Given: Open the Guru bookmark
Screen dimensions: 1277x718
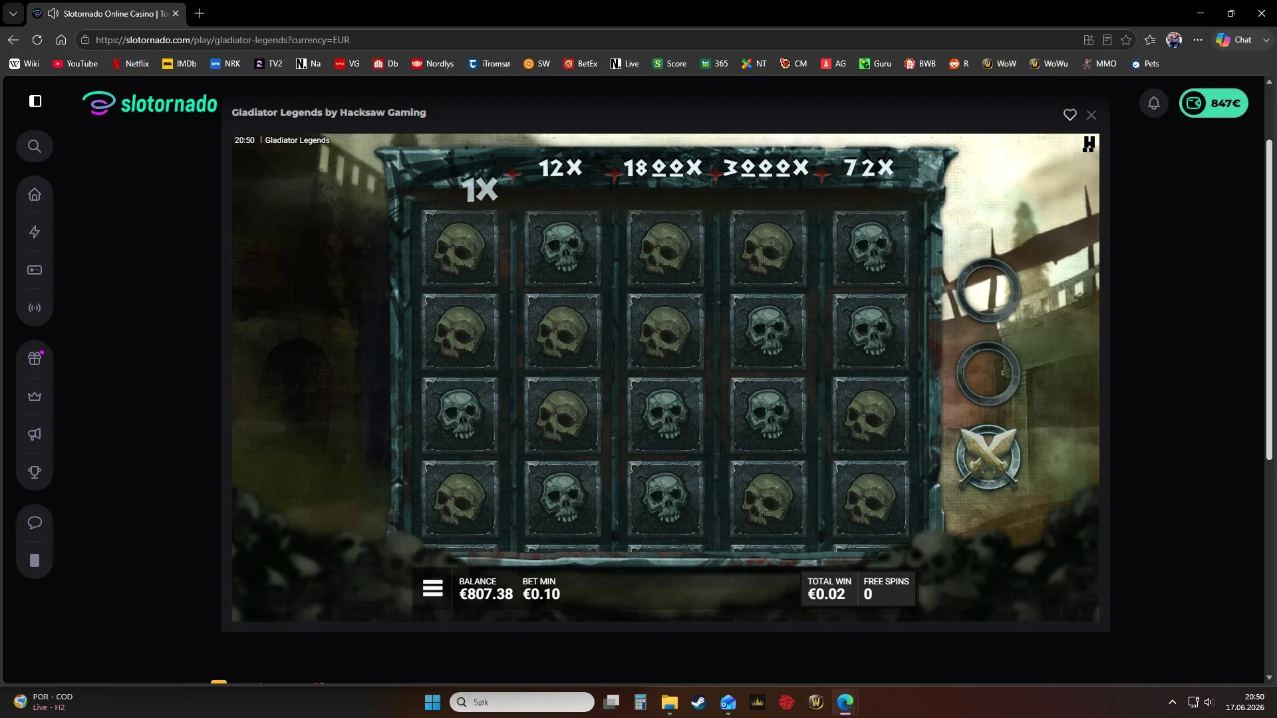Looking at the screenshot, I should (x=875, y=64).
